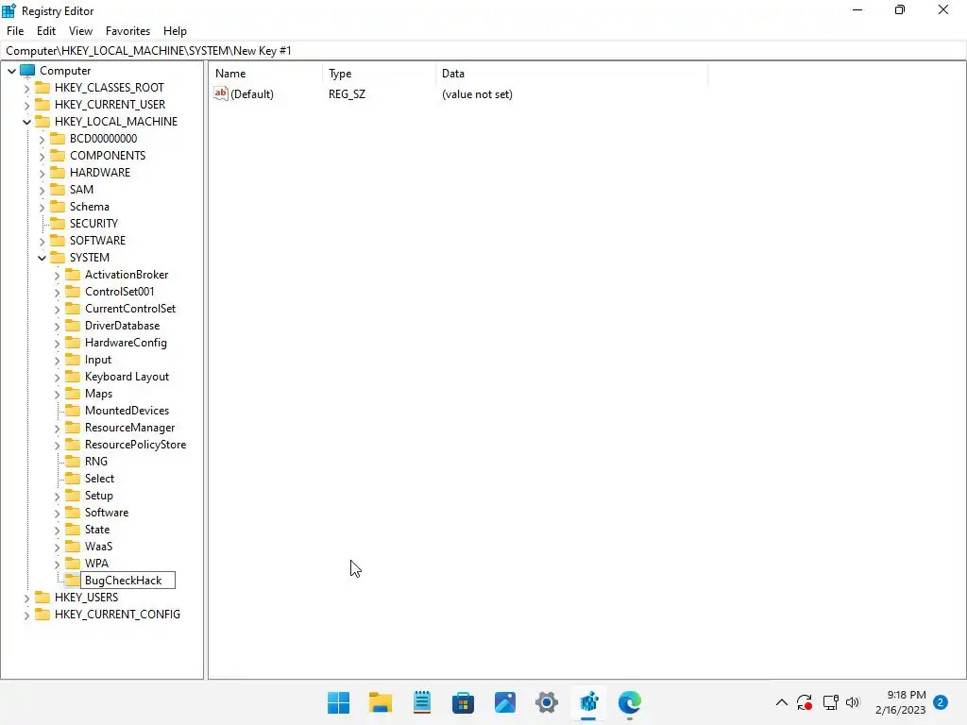Click the volume speaker tray icon
The width and height of the screenshot is (967, 725).
click(853, 702)
